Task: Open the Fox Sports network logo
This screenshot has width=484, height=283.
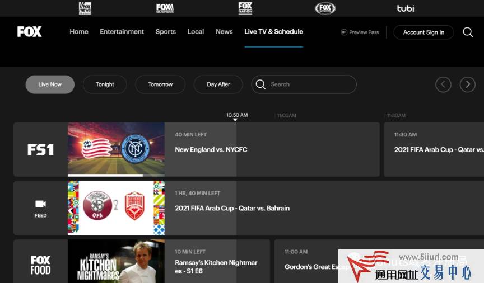Action: pyautogui.click(x=325, y=8)
